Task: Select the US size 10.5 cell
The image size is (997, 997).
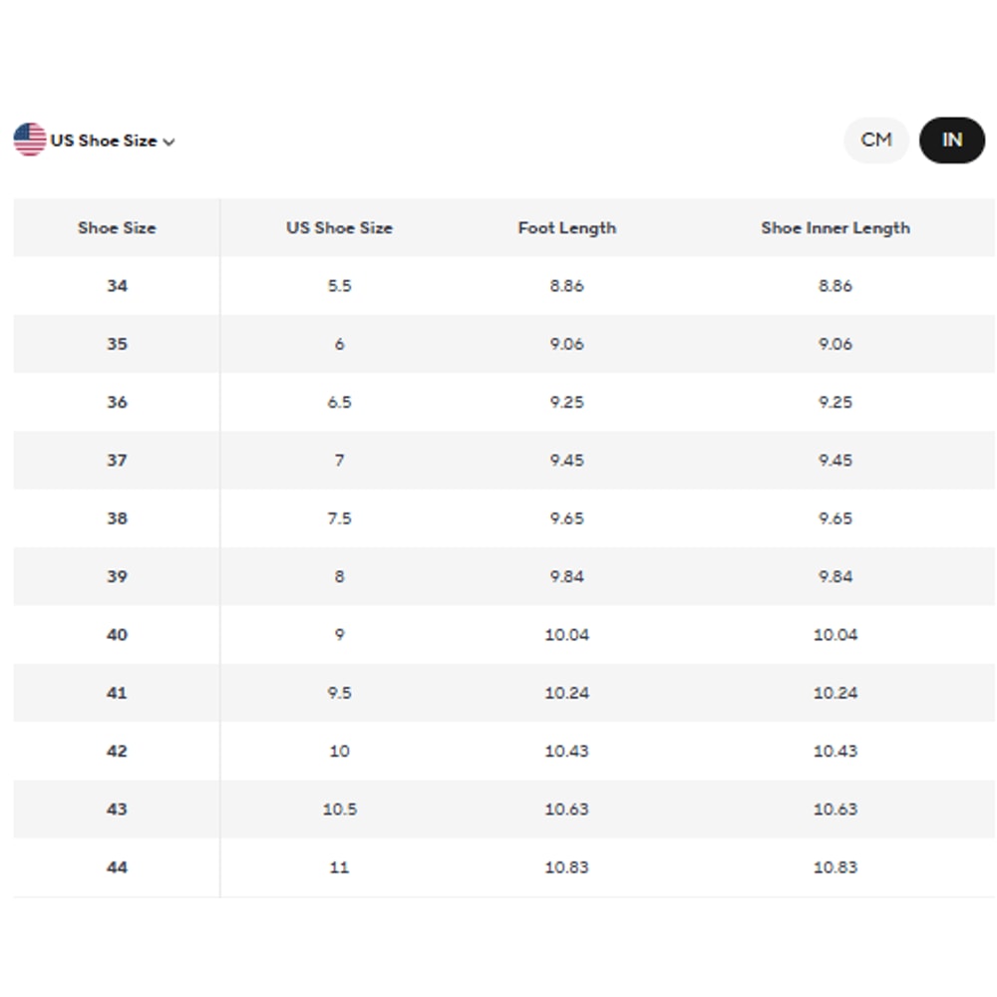Action: [339, 809]
